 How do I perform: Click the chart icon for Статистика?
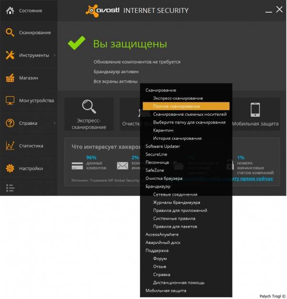click(10, 146)
